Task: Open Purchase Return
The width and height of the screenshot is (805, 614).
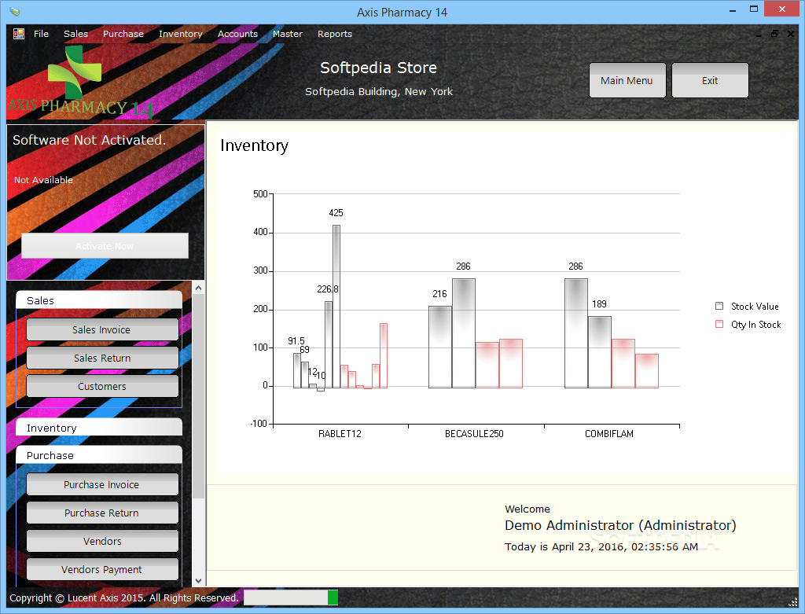Action: tap(102, 513)
